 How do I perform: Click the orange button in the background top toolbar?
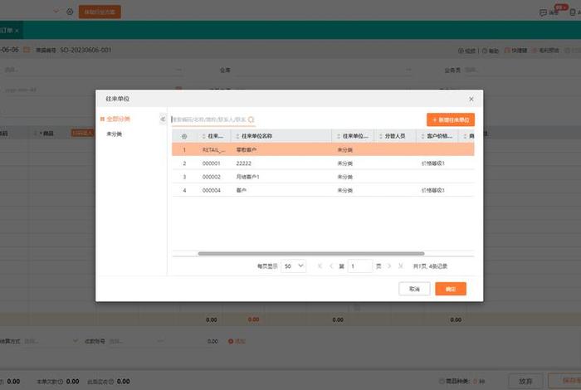pyautogui.click(x=100, y=12)
